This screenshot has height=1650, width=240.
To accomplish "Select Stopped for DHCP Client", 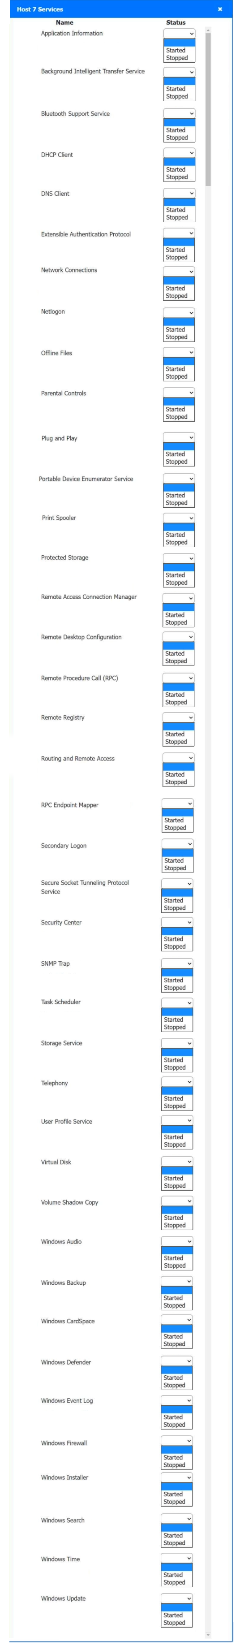I will click(179, 177).
